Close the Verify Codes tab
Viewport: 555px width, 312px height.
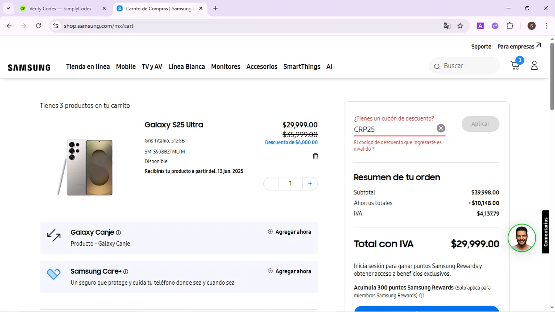click(x=104, y=9)
